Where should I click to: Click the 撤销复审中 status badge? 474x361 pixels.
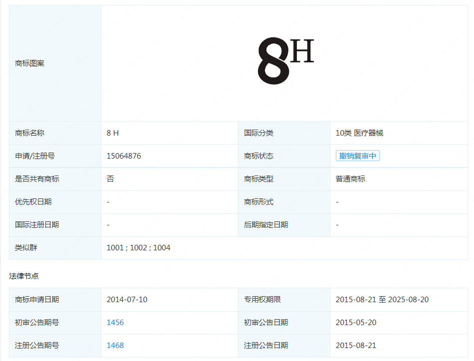(358, 156)
